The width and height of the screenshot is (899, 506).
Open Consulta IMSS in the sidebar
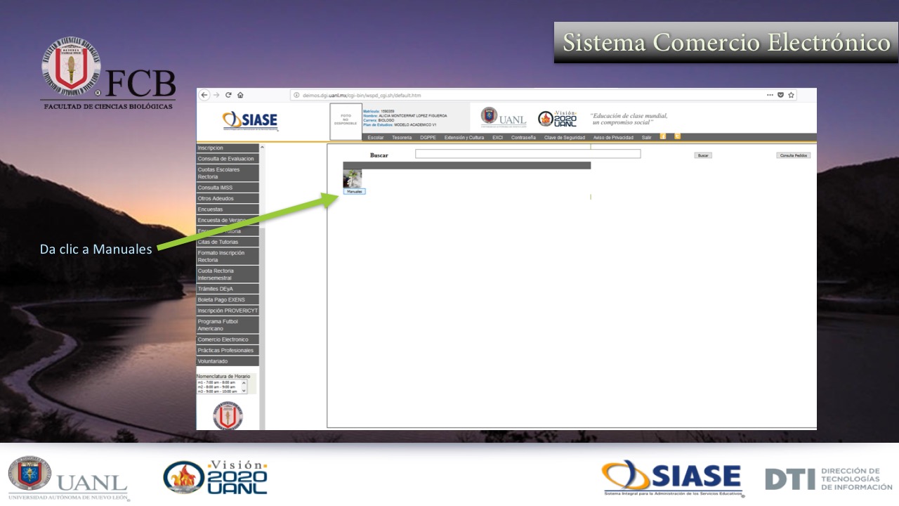[x=228, y=188]
